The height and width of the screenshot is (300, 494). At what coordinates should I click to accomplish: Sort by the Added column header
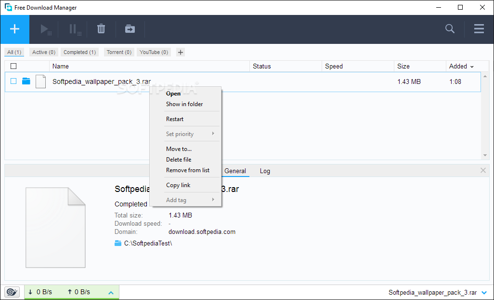[461, 66]
